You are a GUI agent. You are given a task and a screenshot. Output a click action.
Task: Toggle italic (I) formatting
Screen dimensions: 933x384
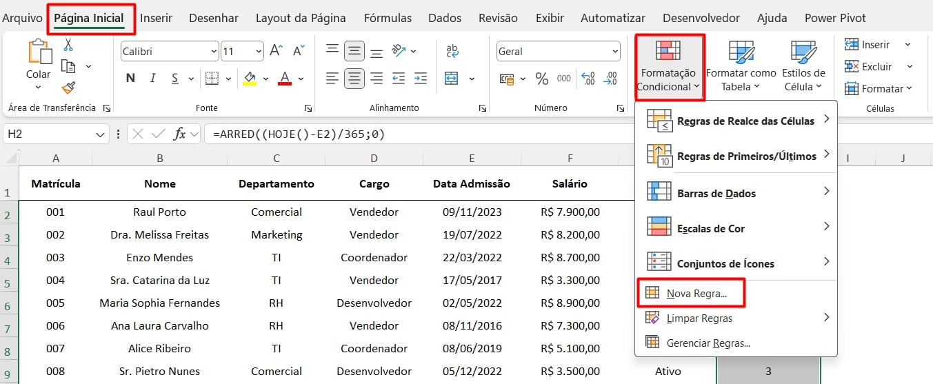152,78
